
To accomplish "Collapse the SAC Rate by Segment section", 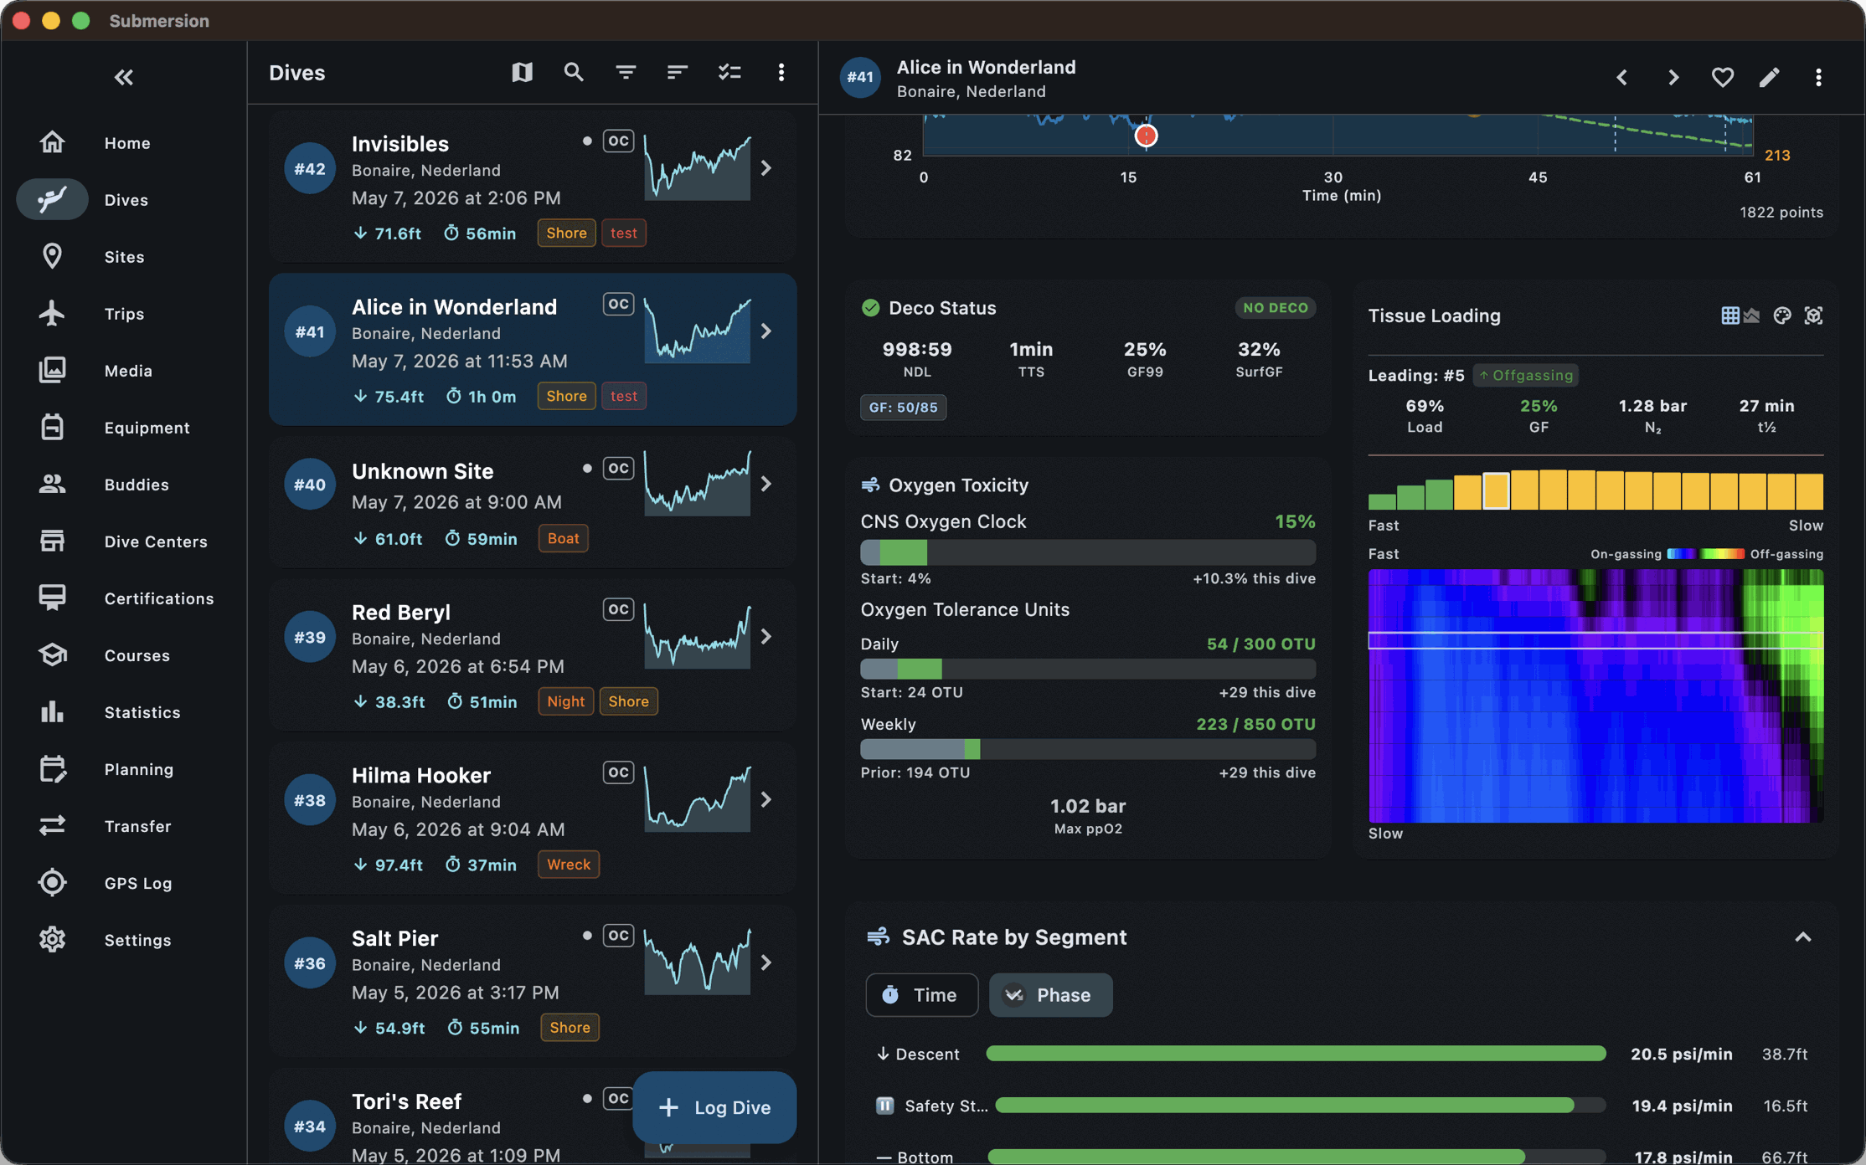I will [x=1802, y=937].
